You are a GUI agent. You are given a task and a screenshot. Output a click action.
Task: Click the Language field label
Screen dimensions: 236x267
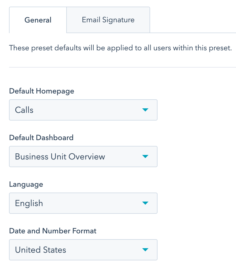coord(26,184)
